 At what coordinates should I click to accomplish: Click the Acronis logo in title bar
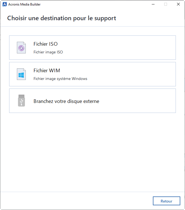coord(4,4)
